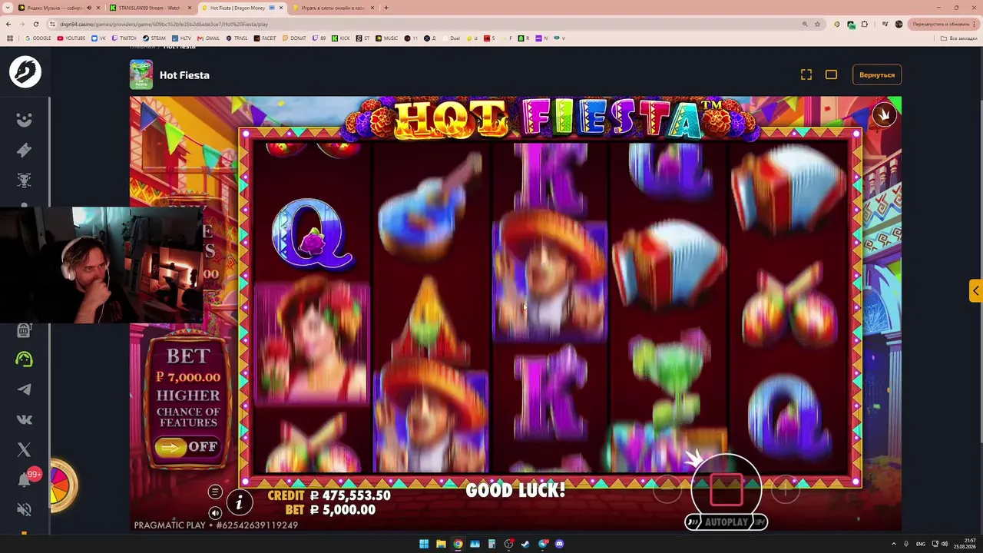
Task: Open Discord from the taskbar
Action: click(559, 544)
